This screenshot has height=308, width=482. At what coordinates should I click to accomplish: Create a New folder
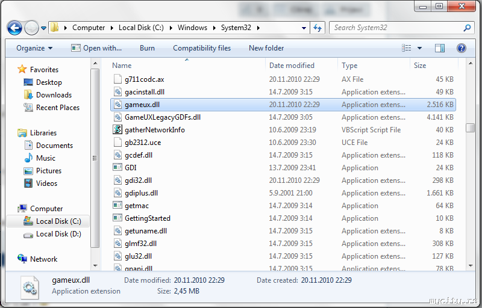point(266,48)
